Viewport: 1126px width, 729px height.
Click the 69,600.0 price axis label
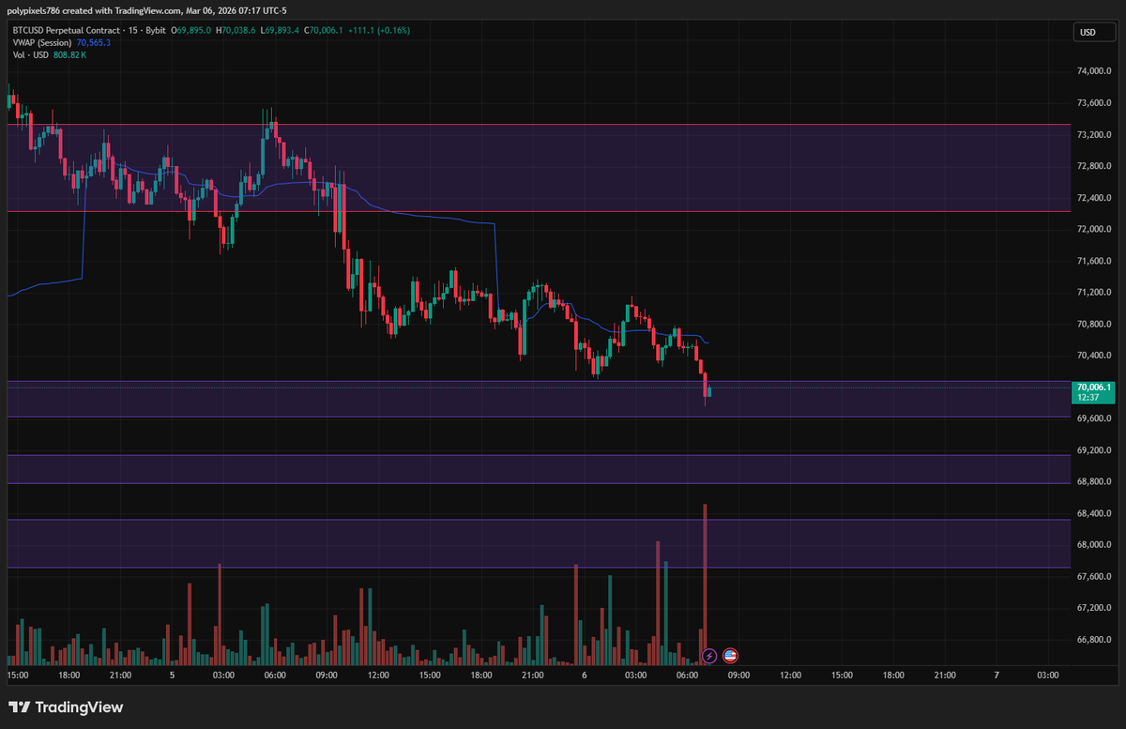click(1095, 418)
